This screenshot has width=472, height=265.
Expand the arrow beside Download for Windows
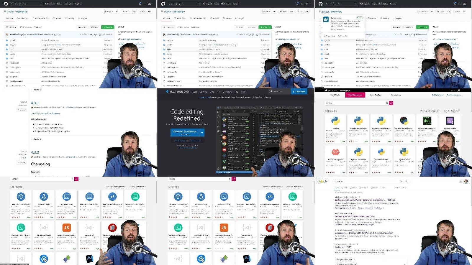click(x=202, y=133)
